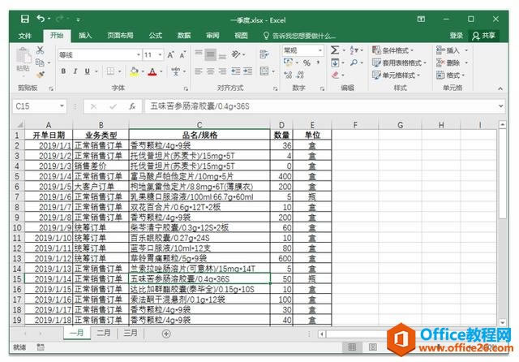Collapse the ribbon chevron

pos(500,88)
